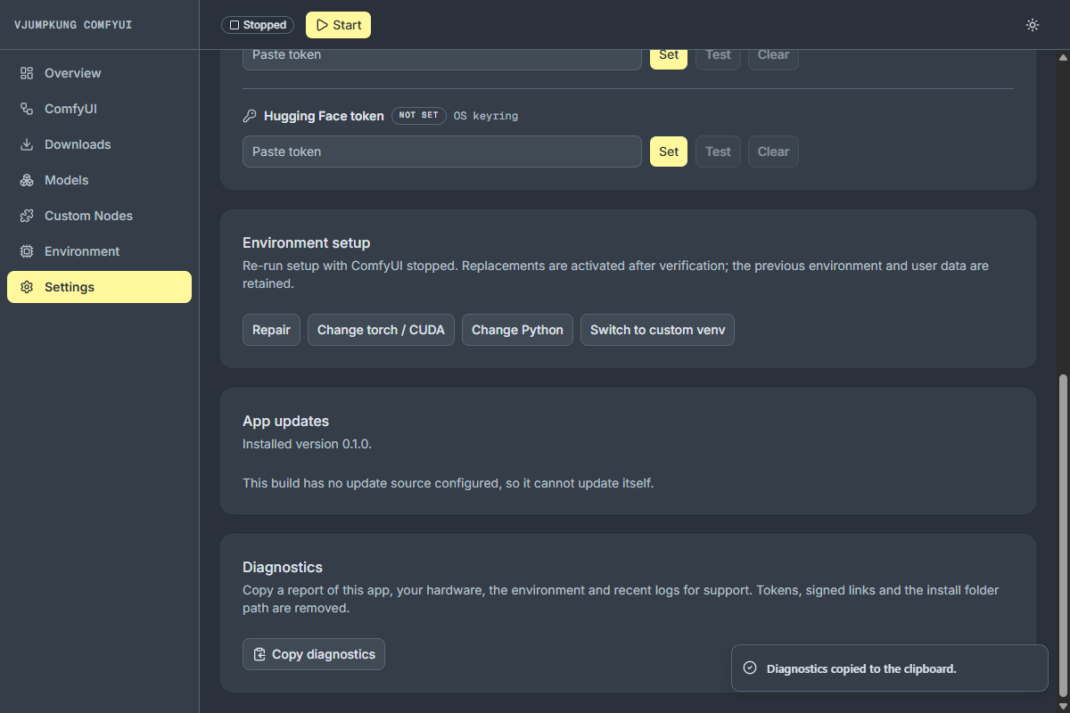
Task: Click the Diagnostics copied to clipboard message
Action: click(861, 668)
